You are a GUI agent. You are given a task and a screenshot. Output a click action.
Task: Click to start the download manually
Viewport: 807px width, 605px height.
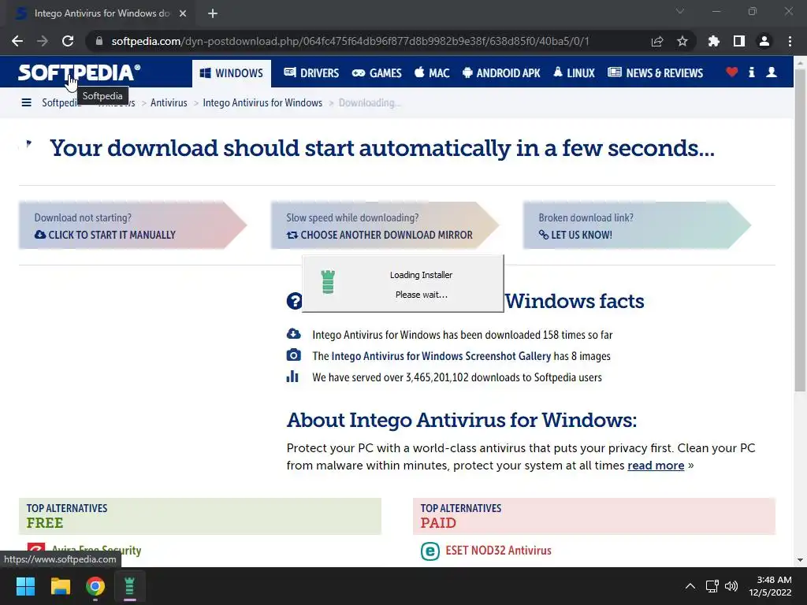[105, 235]
